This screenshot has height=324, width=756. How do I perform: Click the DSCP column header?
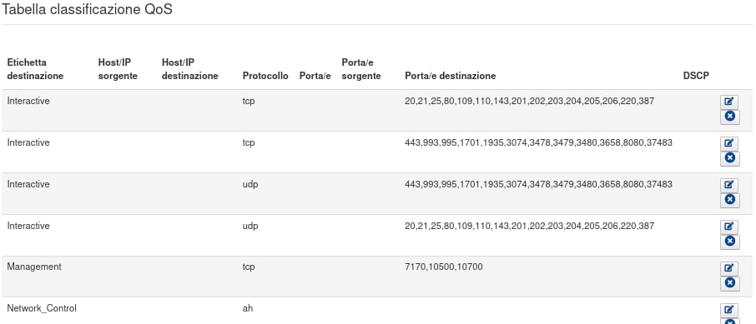pyautogui.click(x=696, y=76)
